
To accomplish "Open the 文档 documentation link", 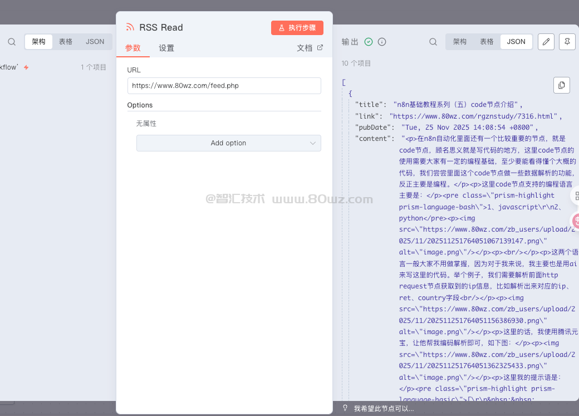I will tap(310, 48).
